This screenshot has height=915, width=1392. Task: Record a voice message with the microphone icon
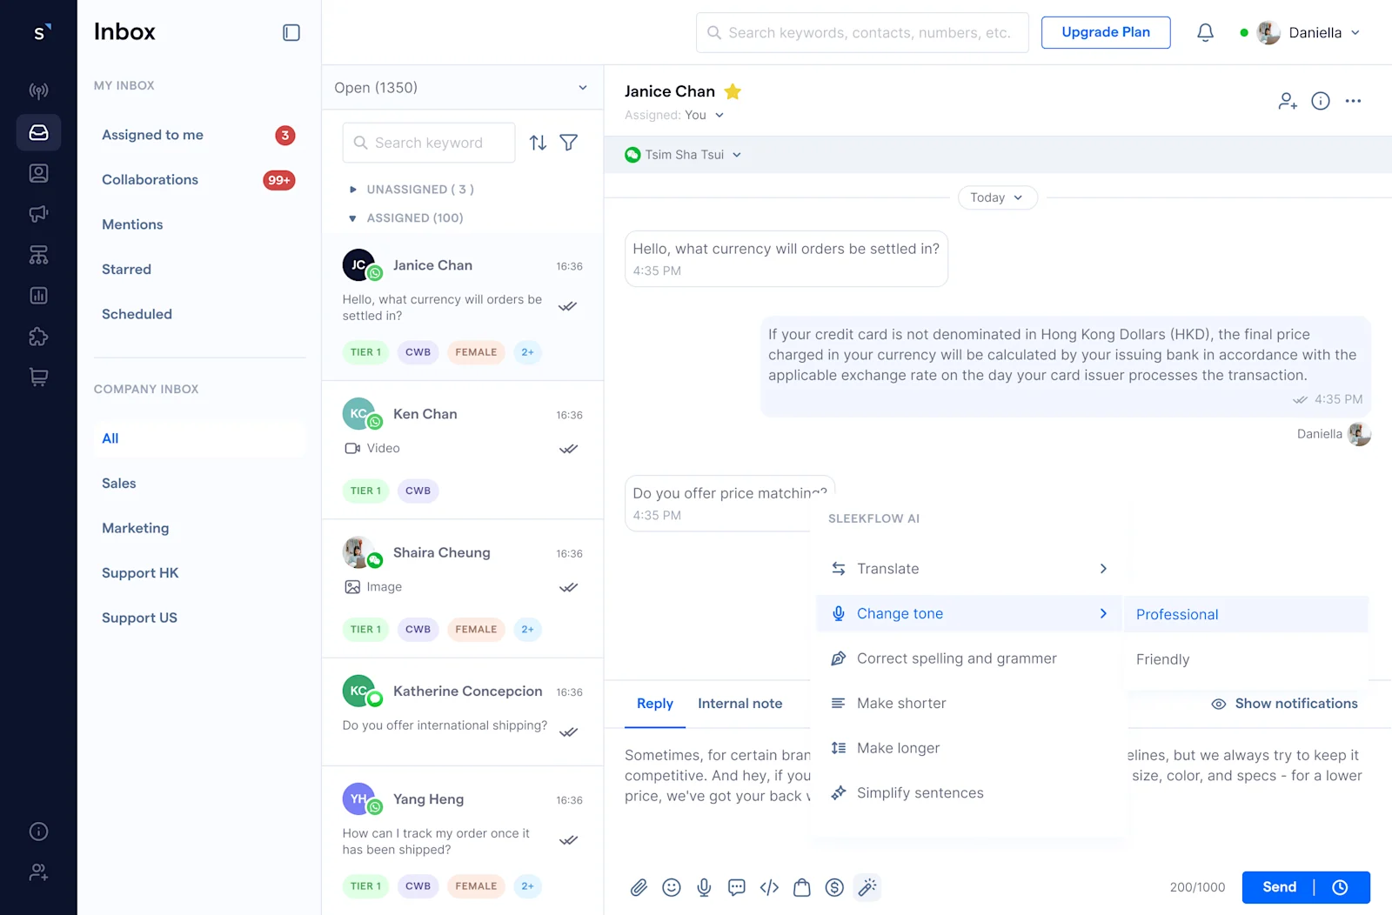[x=703, y=887]
